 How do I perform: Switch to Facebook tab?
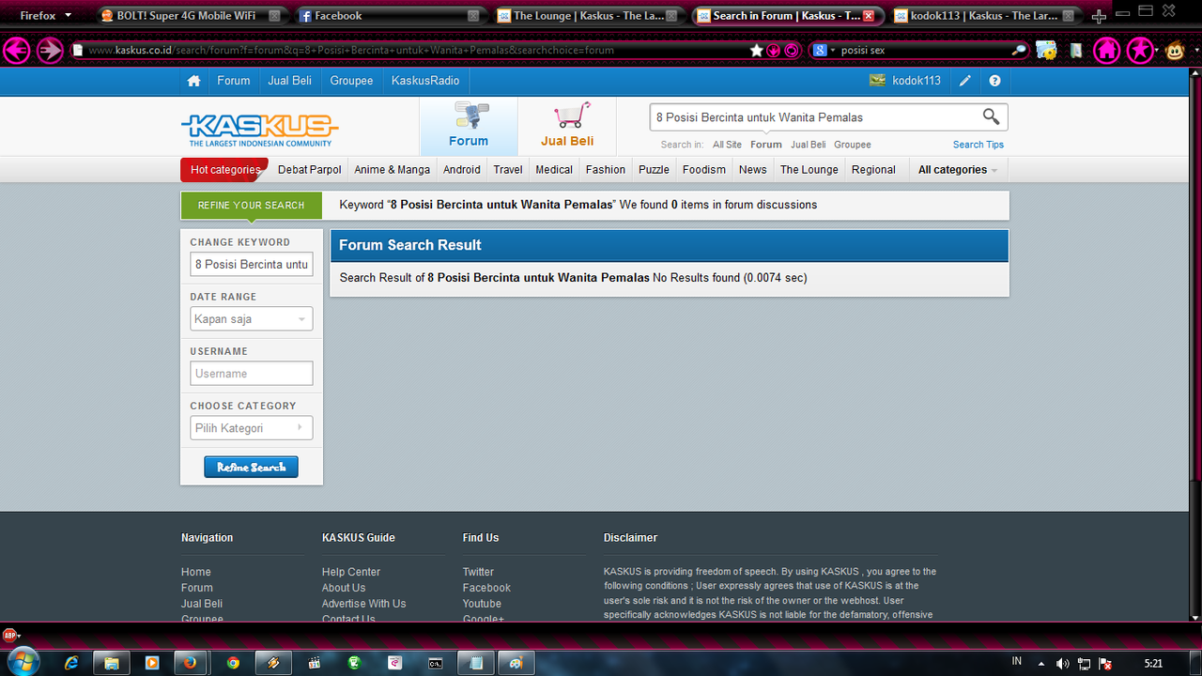pos(390,16)
